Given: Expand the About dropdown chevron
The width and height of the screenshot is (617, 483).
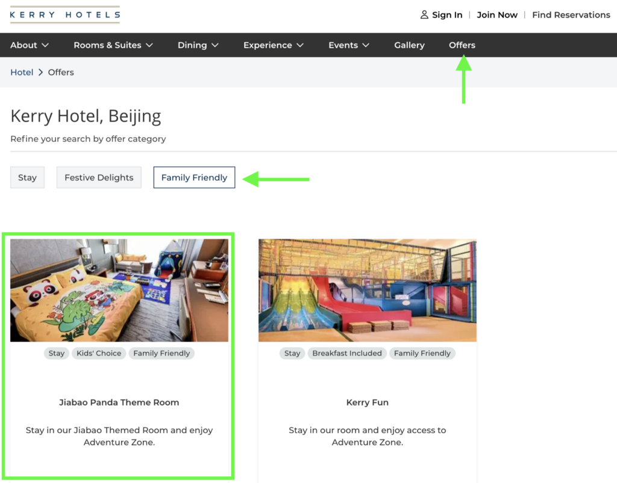Looking at the screenshot, I should click(x=45, y=45).
